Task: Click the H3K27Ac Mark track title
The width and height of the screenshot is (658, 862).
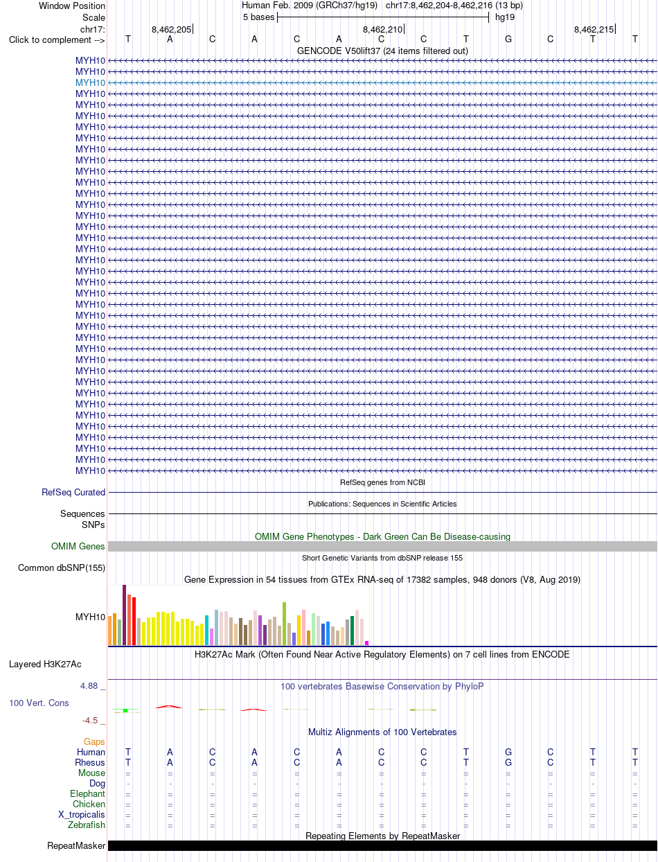Action: point(382,654)
